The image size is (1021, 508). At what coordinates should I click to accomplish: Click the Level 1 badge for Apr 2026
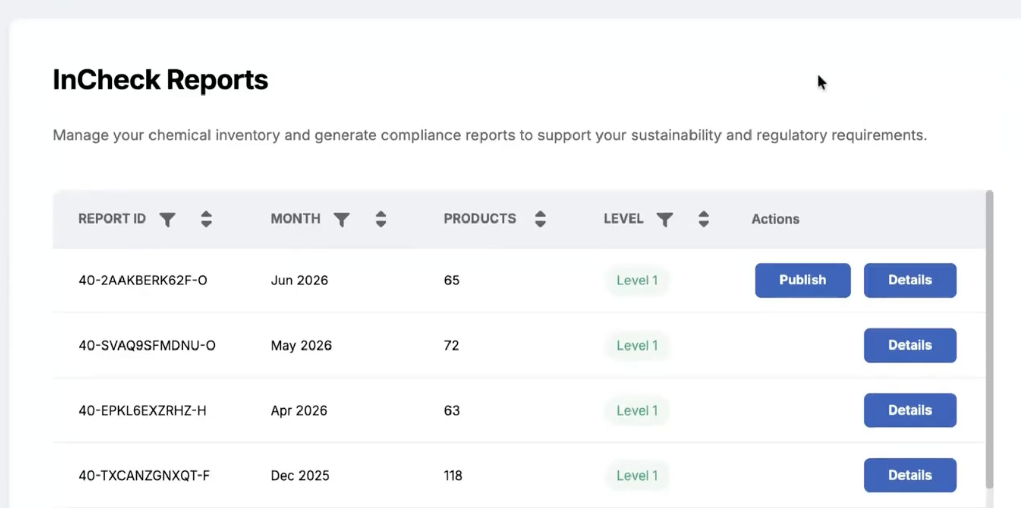(637, 410)
